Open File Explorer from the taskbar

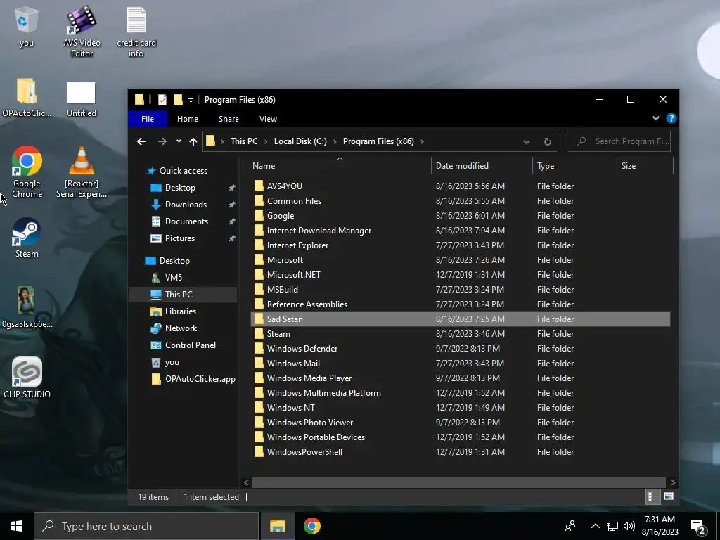pos(277,526)
